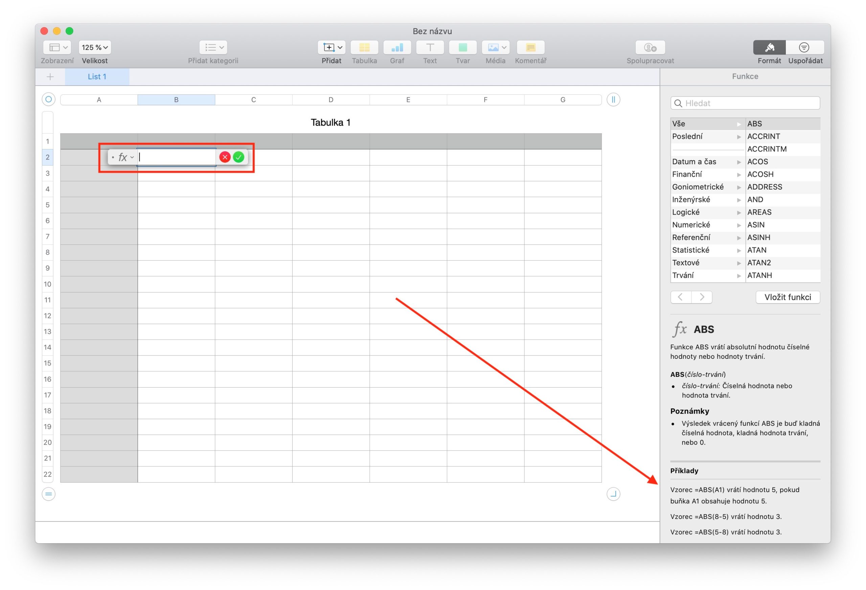Select row 10 header

(48, 284)
